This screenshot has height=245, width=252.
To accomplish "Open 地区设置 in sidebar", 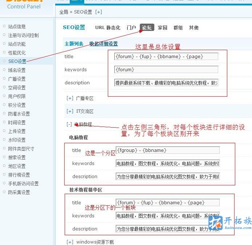I will pyautogui.click(x=17, y=166).
